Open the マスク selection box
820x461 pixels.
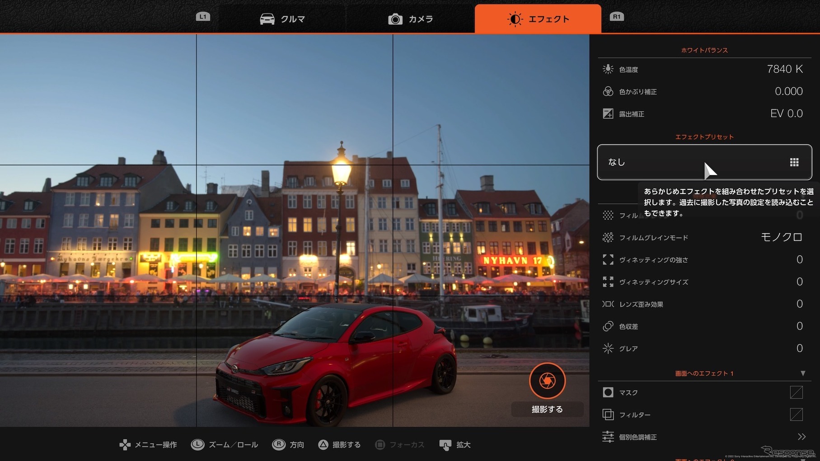coord(797,392)
